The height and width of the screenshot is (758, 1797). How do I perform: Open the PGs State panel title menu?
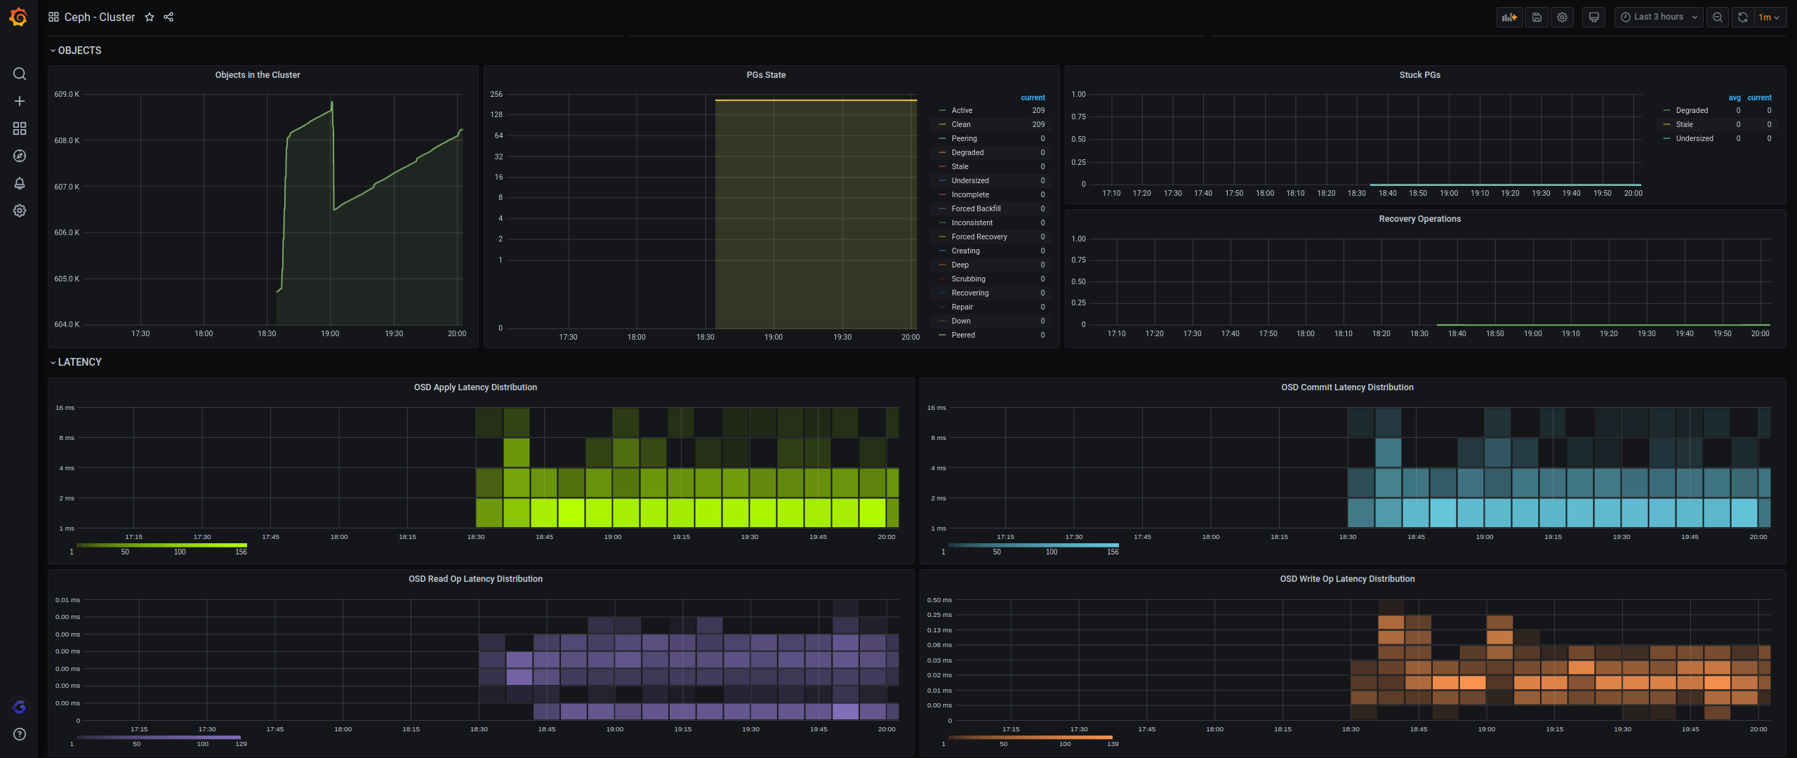(x=766, y=75)
